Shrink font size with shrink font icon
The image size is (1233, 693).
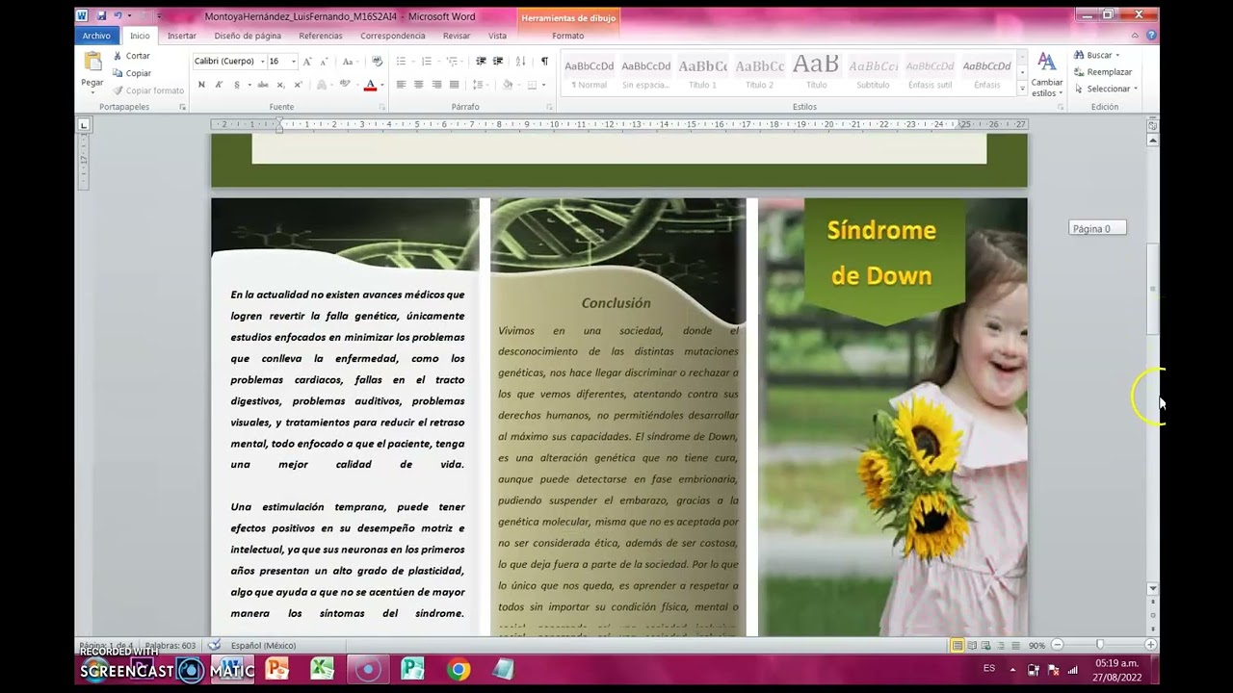point(324,62)
